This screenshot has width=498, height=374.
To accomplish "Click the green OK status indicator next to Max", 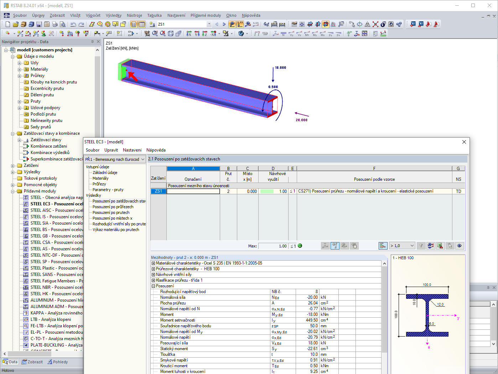I will point(300,246).
